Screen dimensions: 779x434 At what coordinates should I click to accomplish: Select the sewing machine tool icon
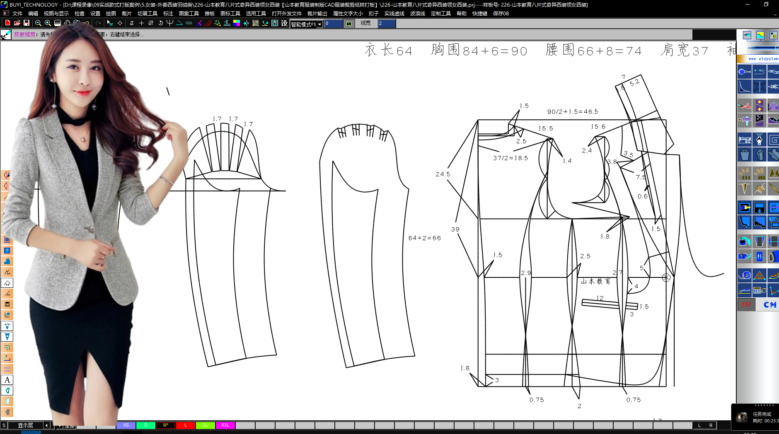click(x=745, y=140)
